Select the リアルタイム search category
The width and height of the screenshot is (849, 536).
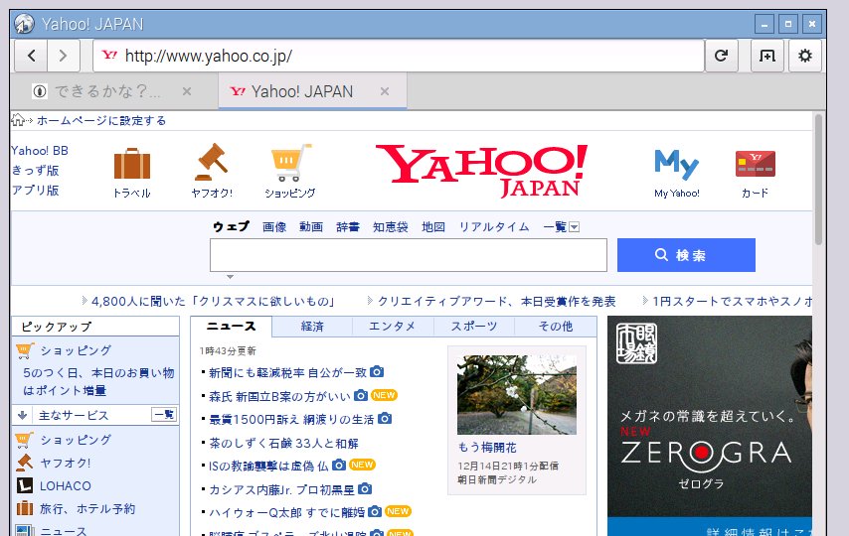click(494, 226)
